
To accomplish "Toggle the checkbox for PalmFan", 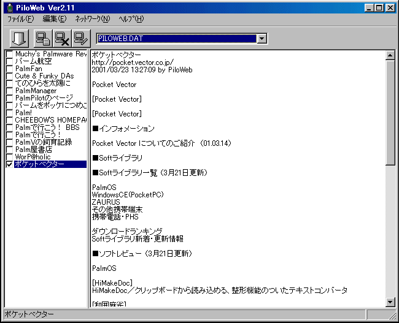I will 9,69.
